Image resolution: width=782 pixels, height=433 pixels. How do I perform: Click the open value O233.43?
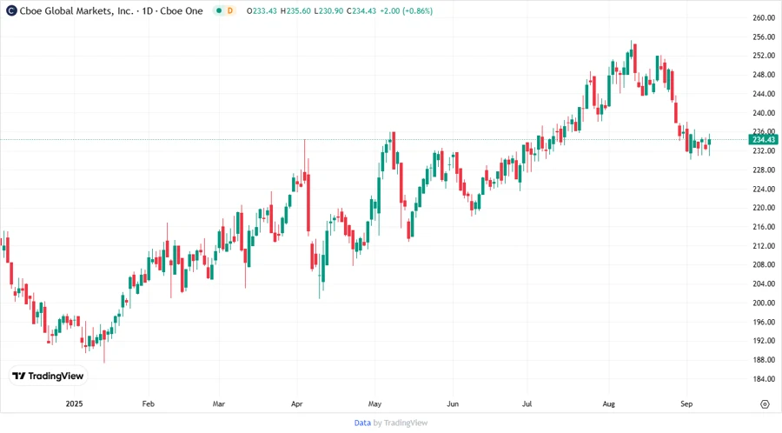pos(262,10)
